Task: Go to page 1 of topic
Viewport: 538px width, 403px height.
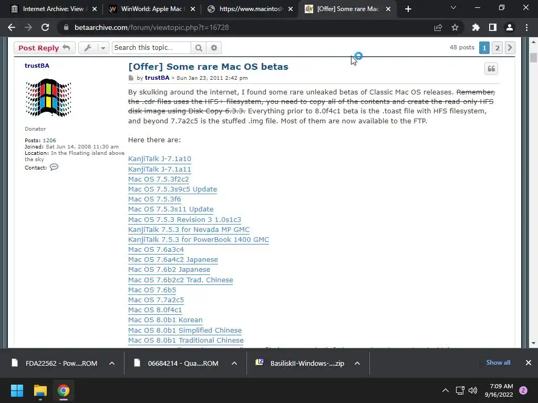Action: coord(484,48)
